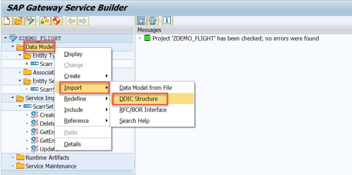Collapse the ZDEMO_FLIGHT project node

pos(5,38)
